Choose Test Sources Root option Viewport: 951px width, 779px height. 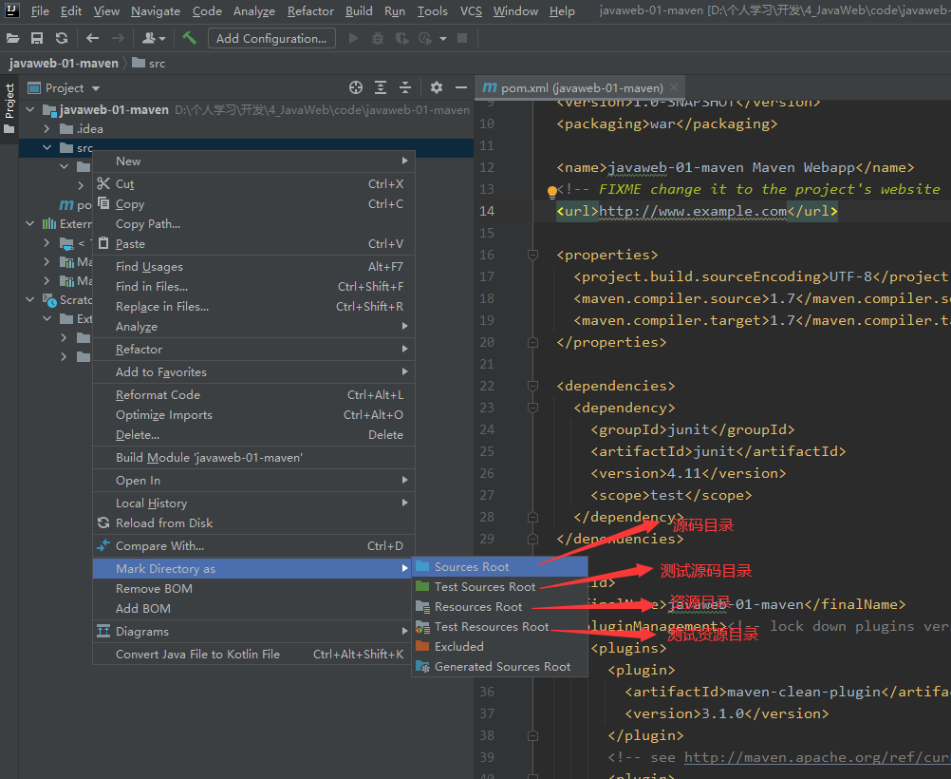[x=500, y=586]
